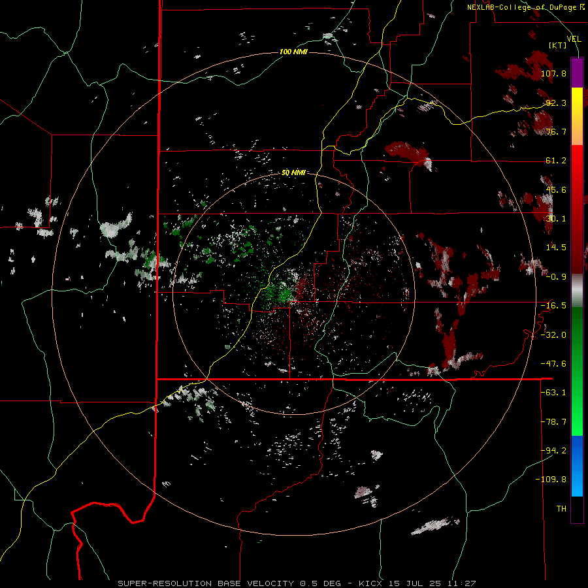This screenshot has width=588, height=588.
Task: Click the TH label on the legend
Action: coord(561,509)
